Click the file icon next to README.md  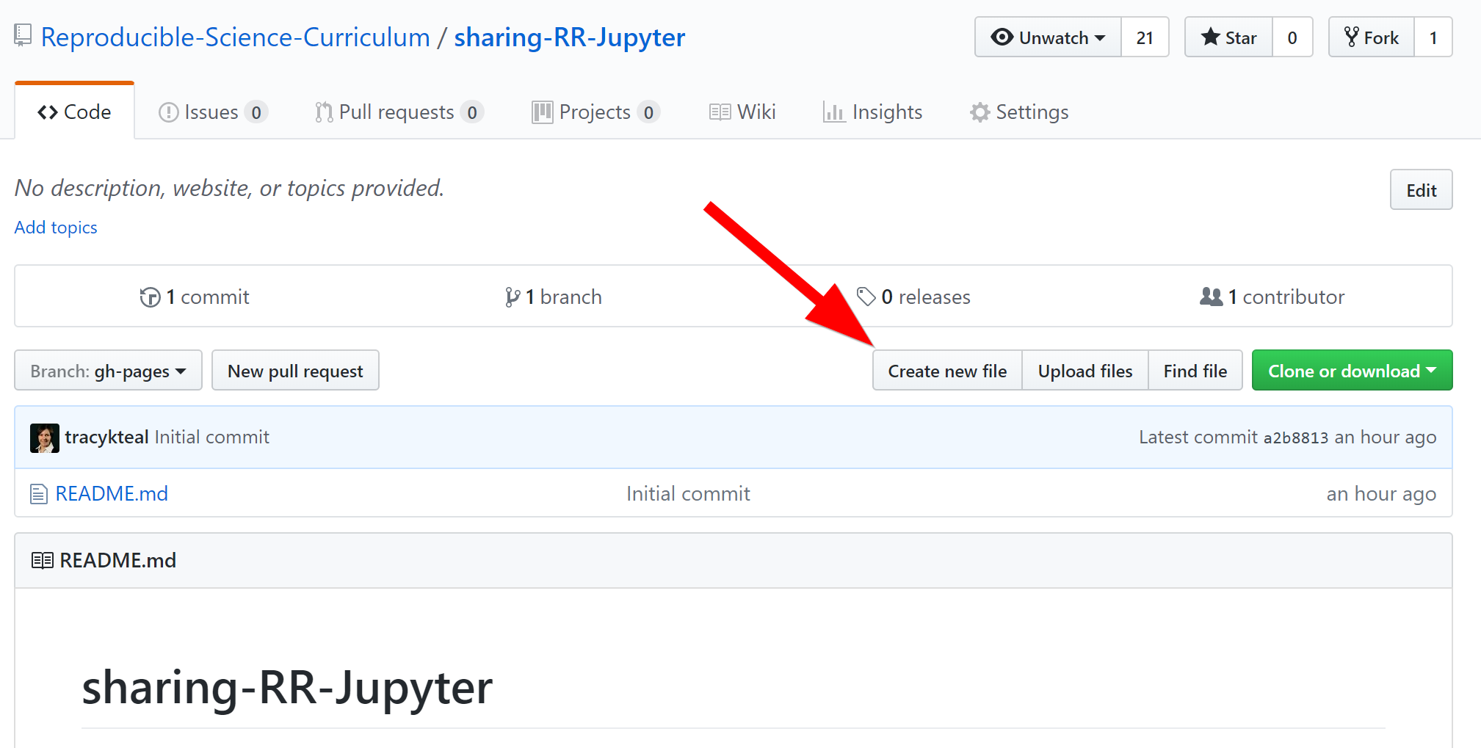pos(39,494)
